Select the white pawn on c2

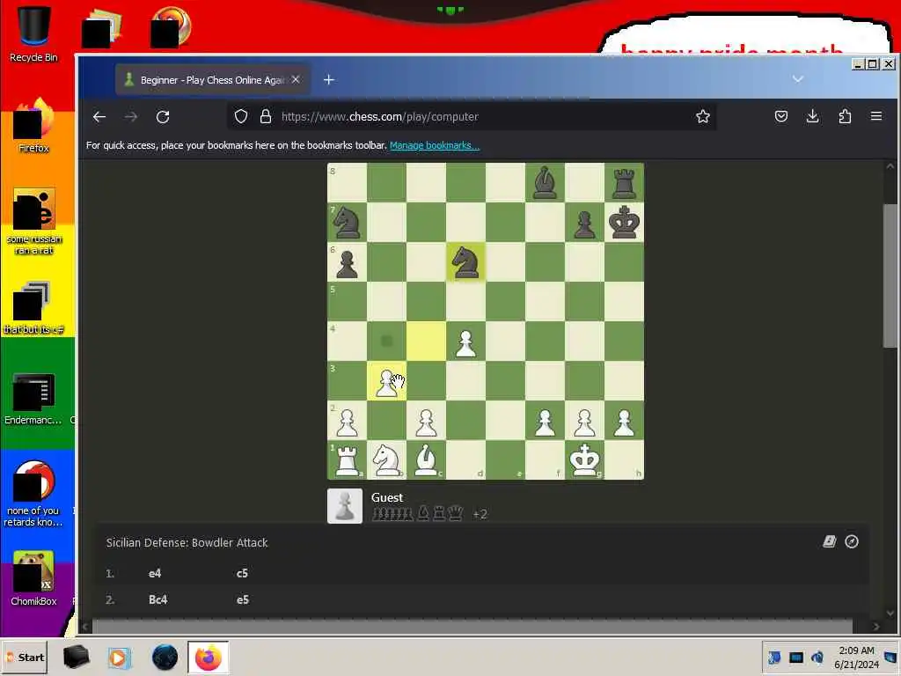(427, 421)
